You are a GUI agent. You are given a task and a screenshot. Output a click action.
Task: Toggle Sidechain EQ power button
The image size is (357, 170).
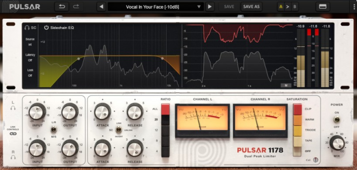pyautogui.click(x=47, y=28)
